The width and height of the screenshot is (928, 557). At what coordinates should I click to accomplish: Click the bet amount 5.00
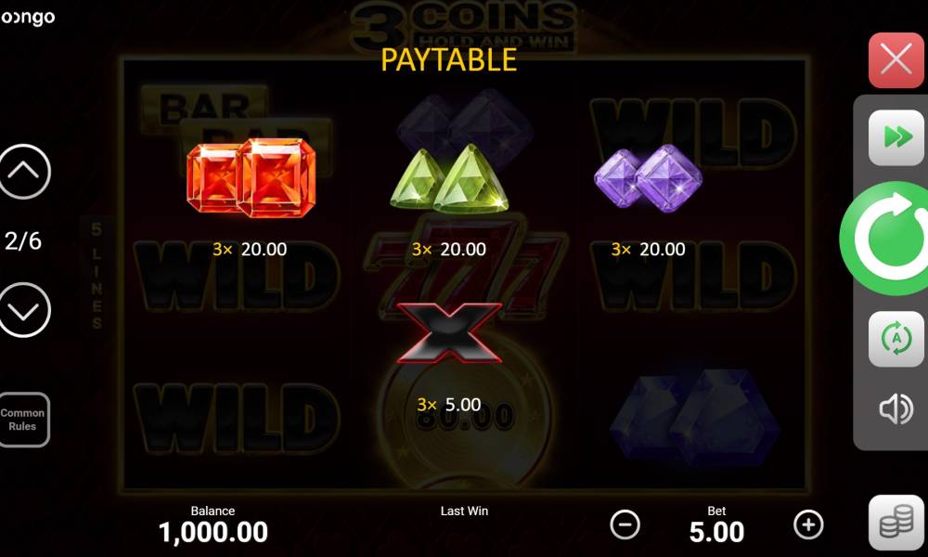[716, 532]
